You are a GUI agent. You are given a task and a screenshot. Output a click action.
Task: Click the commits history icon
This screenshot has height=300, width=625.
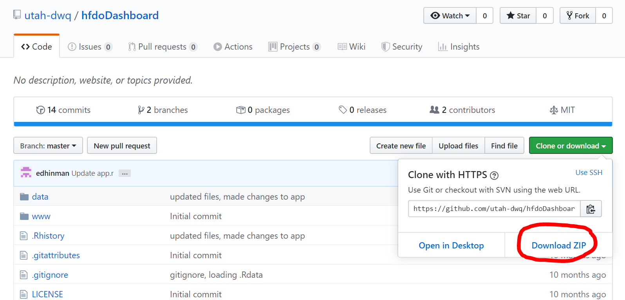pos(40,110)
